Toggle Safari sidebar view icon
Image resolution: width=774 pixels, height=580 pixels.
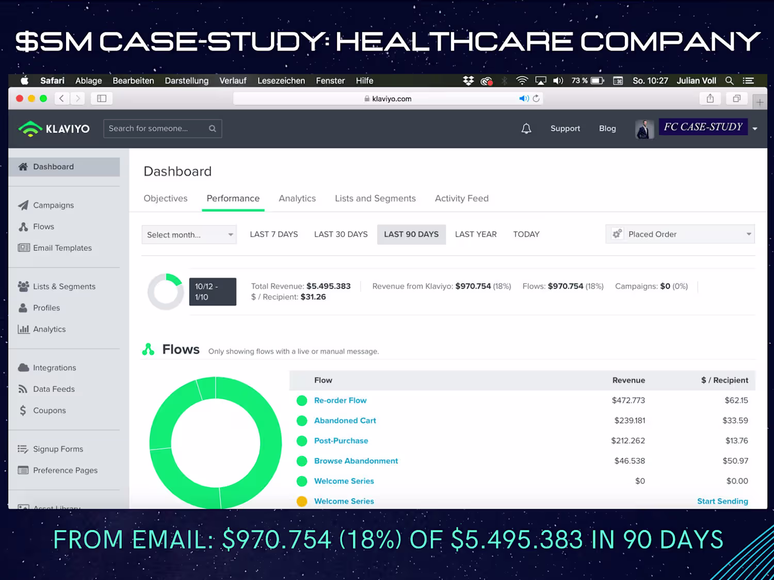[102, 98]
